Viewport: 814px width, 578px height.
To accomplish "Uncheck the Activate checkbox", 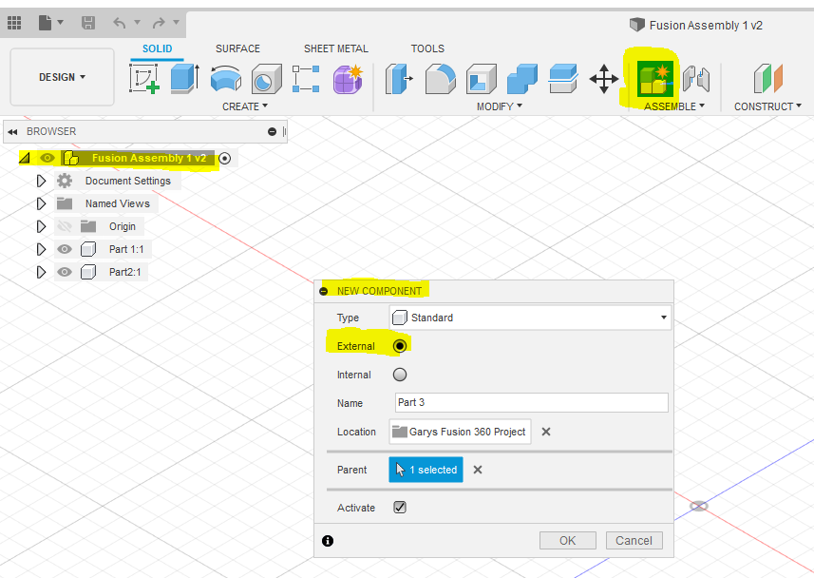I will (400, 507).
